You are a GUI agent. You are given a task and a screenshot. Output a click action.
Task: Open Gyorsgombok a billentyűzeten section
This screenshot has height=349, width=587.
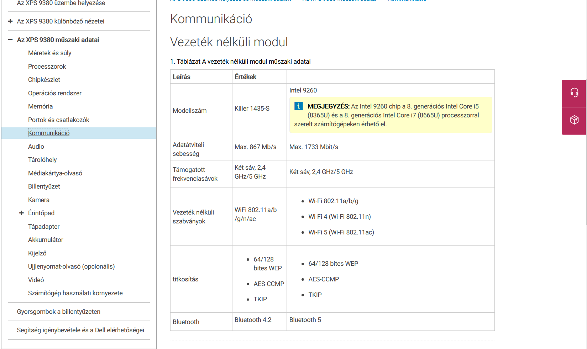click(x=59, y=312)
